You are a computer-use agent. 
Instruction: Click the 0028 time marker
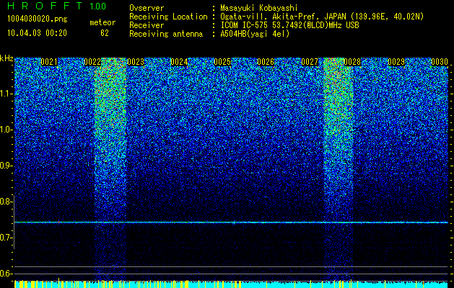(353, 62)
